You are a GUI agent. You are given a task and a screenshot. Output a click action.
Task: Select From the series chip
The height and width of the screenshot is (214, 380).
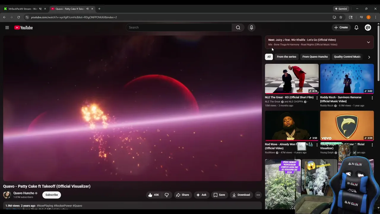point(286,57)
